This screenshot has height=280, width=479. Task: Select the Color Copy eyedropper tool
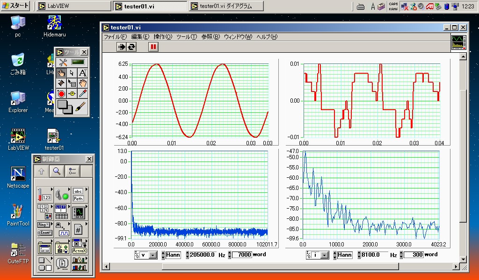point(82,94)
